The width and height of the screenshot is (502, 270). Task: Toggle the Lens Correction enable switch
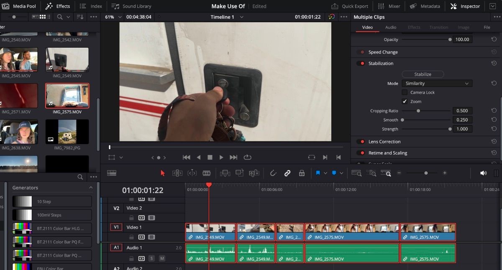point(360,142)
